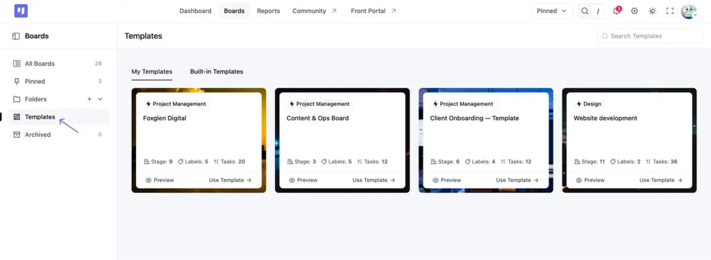711x260 pixels.
Task: Open the user avatar menu
Action: point(689,11)
